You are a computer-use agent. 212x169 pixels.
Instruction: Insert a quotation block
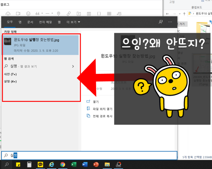[x=38, y=13]
